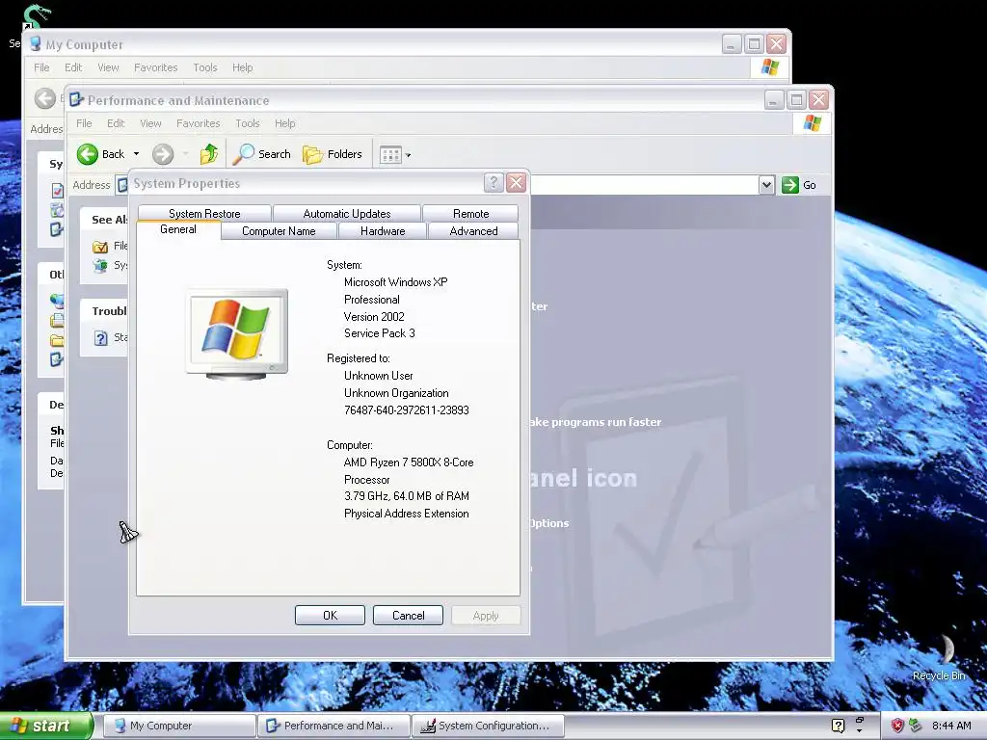Toggle the Folders pane button

333,154
